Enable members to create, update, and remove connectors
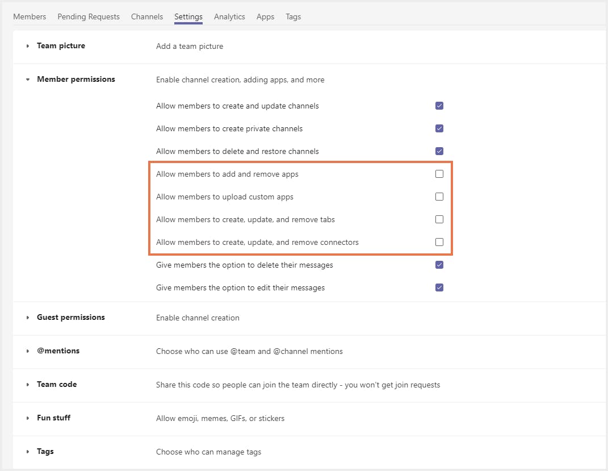Image resolution: width=608 pixels, height=471 pixels. 439,242
